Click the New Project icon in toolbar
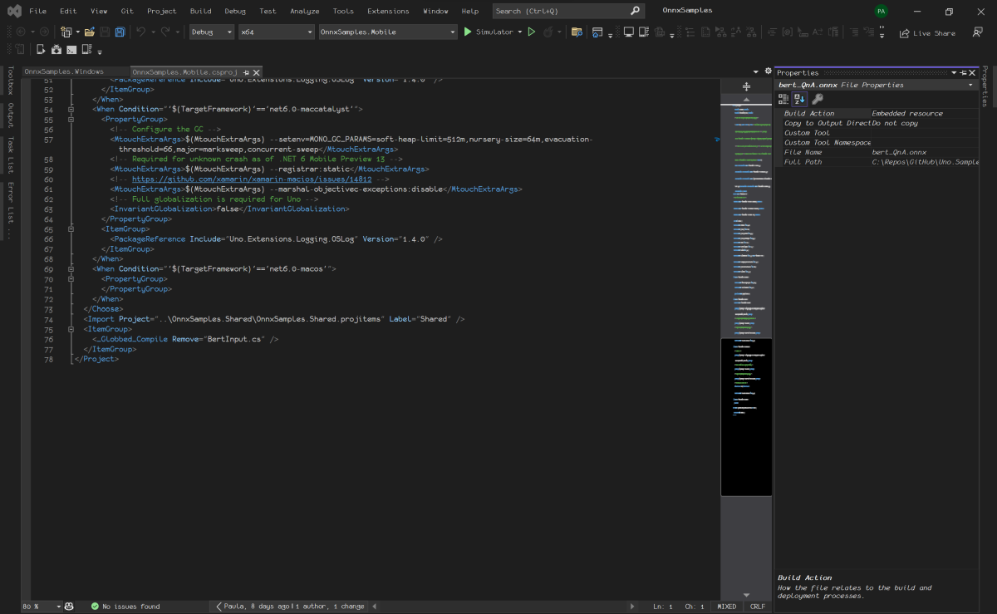Viewport: 997px width, 614px height. [65, 32]
